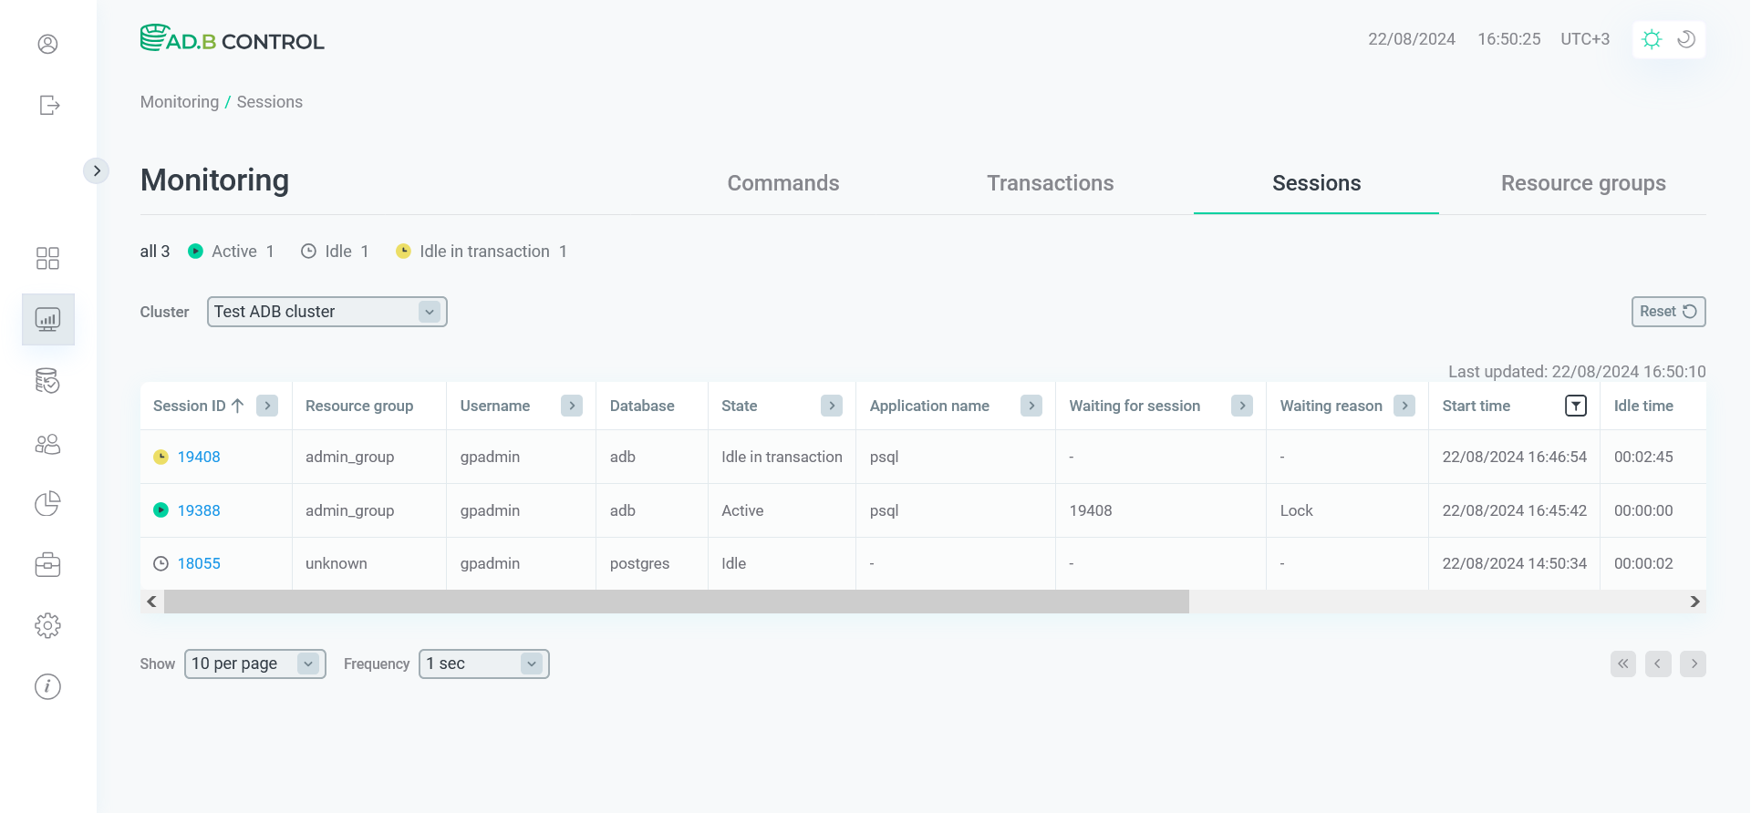Open the dashboard grid icon

pyautogui.click(x=47, y=258)
